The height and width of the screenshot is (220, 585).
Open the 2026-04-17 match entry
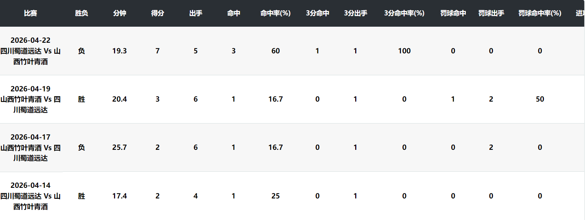click(x=30, y=147)
